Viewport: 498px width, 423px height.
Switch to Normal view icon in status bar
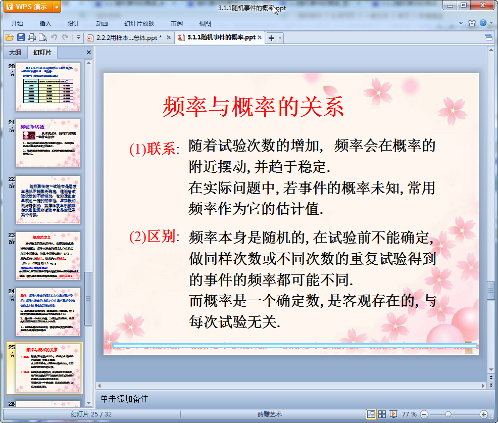pos(371,414)
